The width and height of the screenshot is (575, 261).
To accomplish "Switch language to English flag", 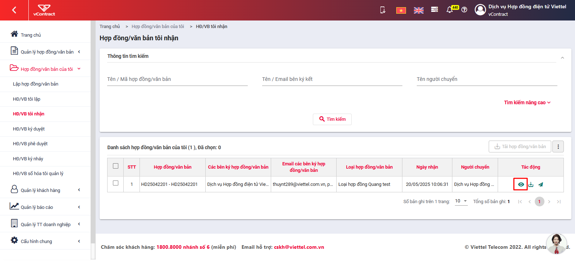I will point(419,10).
